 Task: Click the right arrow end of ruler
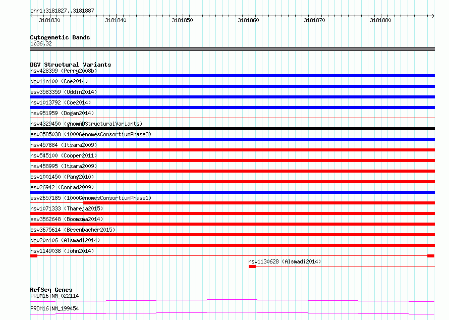[x=433, y=16]
